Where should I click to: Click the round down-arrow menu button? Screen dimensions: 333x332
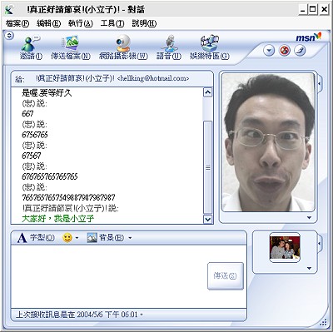pyautogui.click(x=269, y=51)
